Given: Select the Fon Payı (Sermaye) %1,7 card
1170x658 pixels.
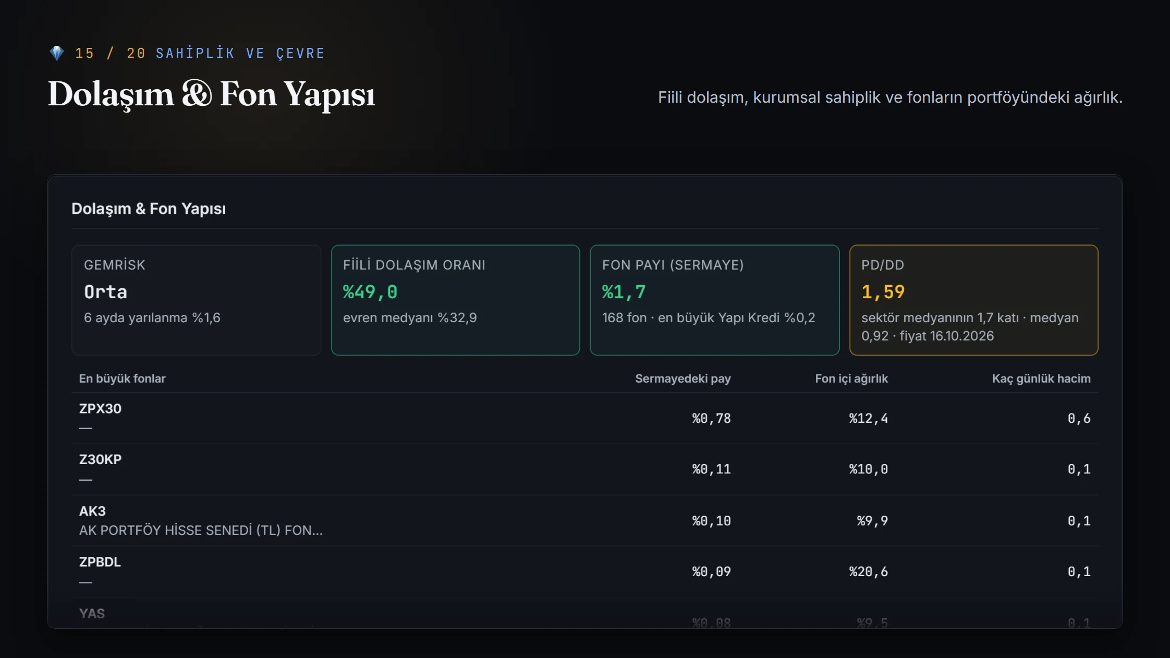Looking at the screenshot, I should (714, 300).
